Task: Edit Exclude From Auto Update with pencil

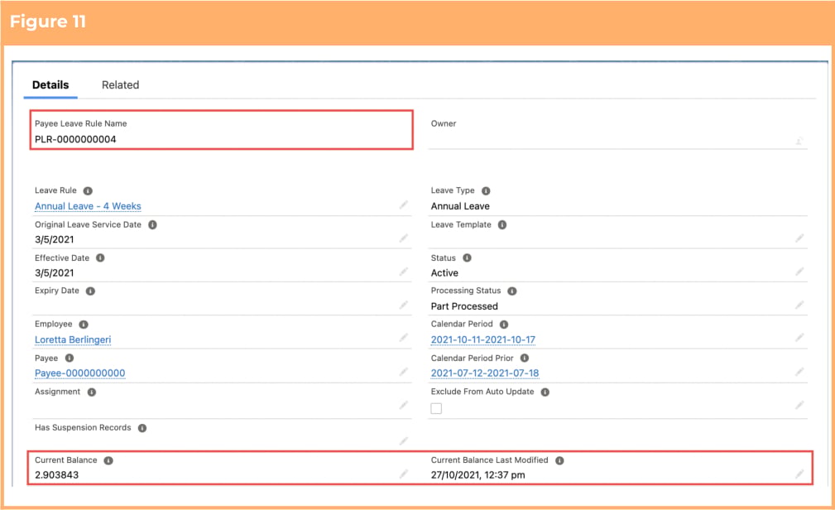Action: (799, 405)
